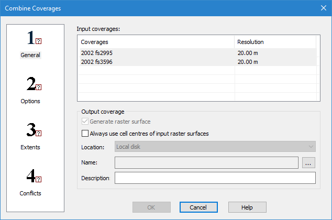Open the Conflicts page label
The image size is (332, 220).
(30, 193)
